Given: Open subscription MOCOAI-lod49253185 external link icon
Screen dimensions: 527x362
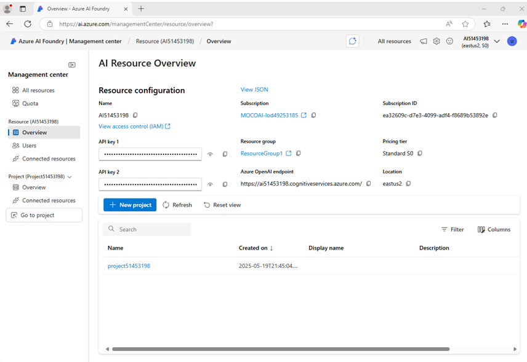Looking at the screenshot, I should coord(304,116).
